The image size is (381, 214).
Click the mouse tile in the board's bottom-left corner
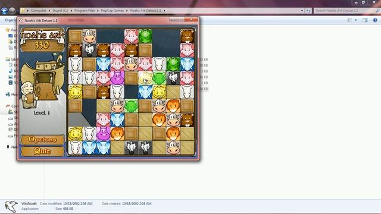click(75, 148)
